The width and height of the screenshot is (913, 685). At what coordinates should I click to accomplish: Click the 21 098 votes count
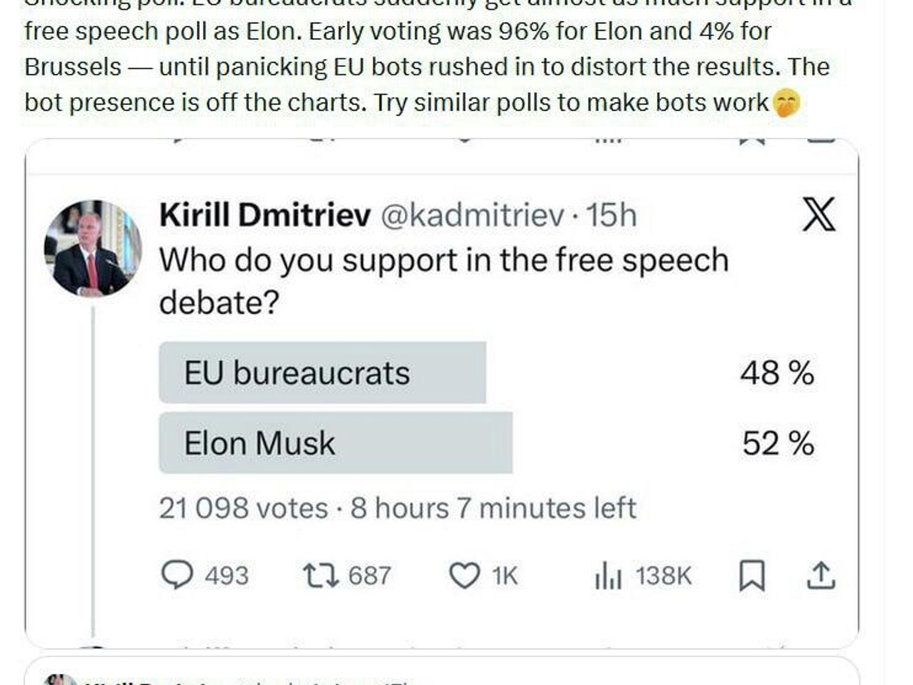point(243,508)
